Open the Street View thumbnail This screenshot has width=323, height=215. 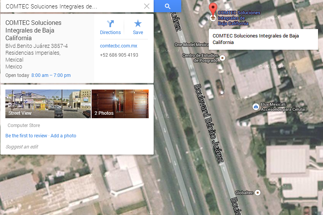(x=48, y=104)
